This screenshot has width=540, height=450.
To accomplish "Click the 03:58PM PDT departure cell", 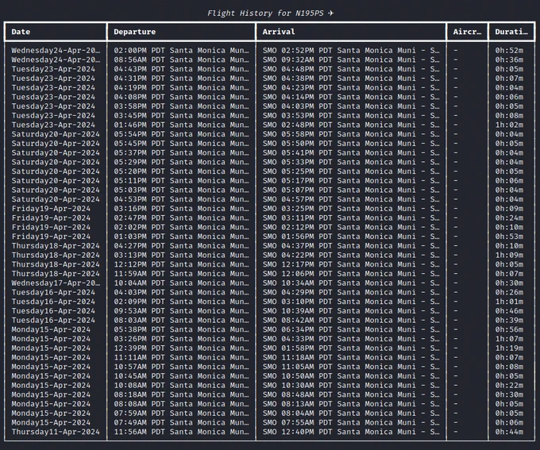I will [x=181, y=106].
